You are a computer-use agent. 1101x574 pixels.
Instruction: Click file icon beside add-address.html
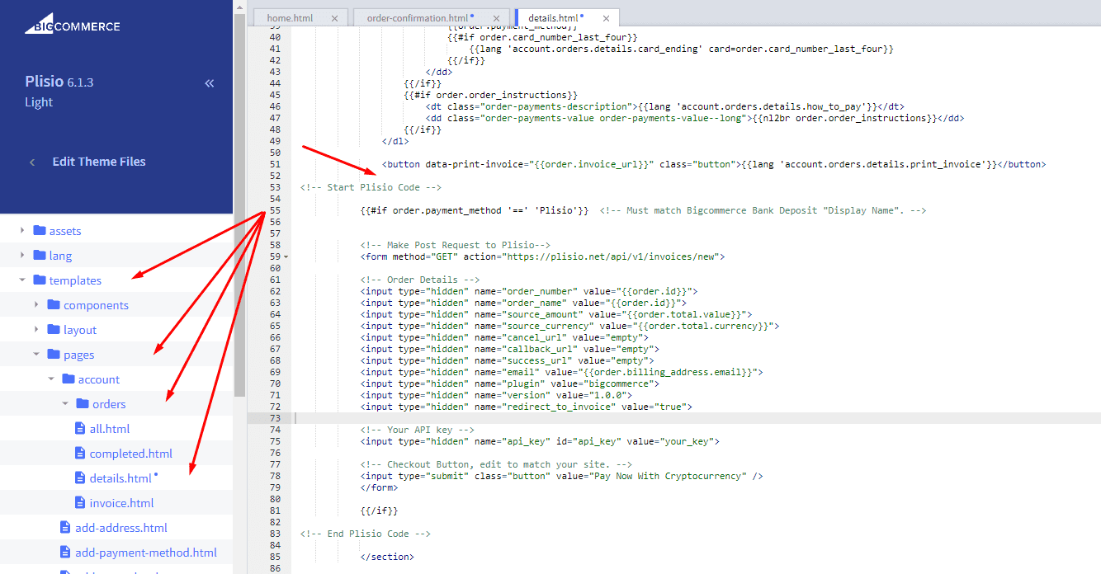click(x=65, y=528)
